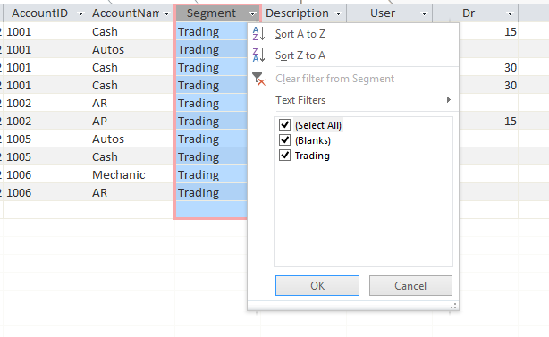Image resolution: width=549 pixels, height=337 pixels.
Task: Click the AR cell in the 1002 row
Action: click(x=131, y=103)
